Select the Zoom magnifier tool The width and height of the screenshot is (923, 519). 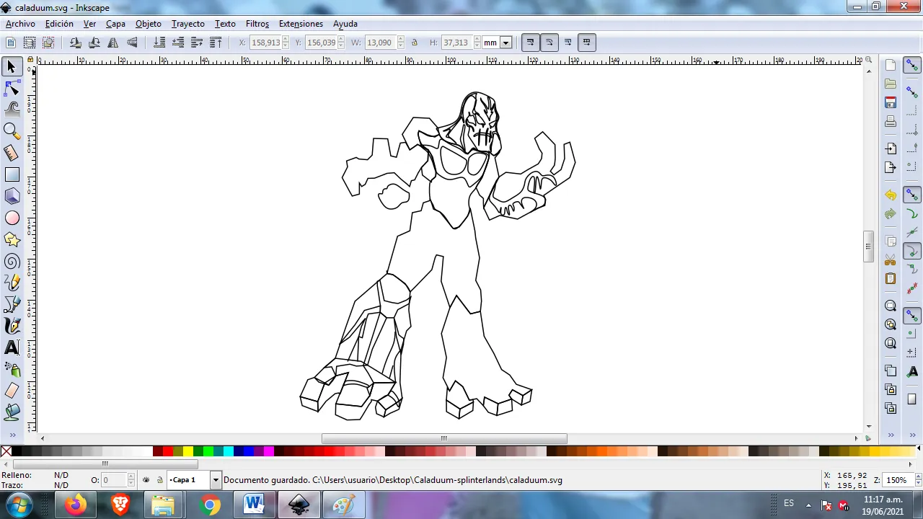(x=12, y=131)
